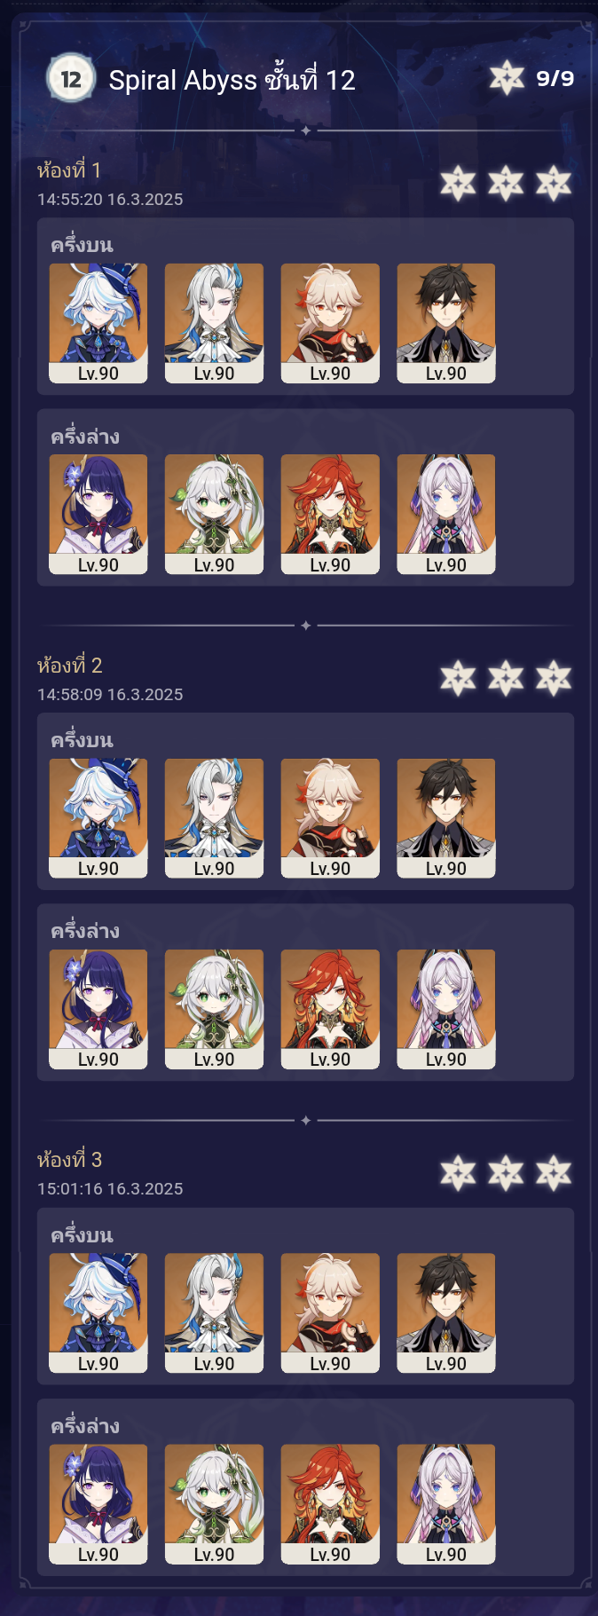Click the first star of ห้องที่ 2
The width and height of the screenshot is (598, 1616).
458,678
